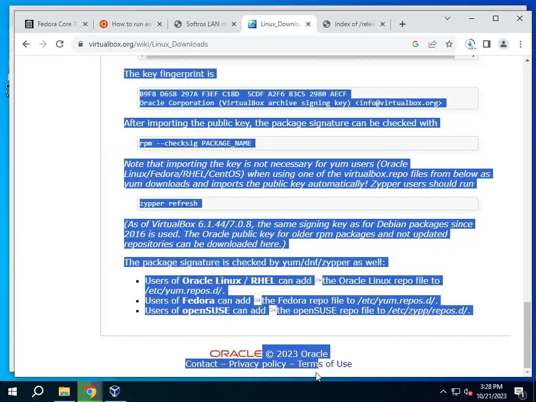536x402 pixels.
Task: Open the downloads extension icon
Action: [471, 44]
